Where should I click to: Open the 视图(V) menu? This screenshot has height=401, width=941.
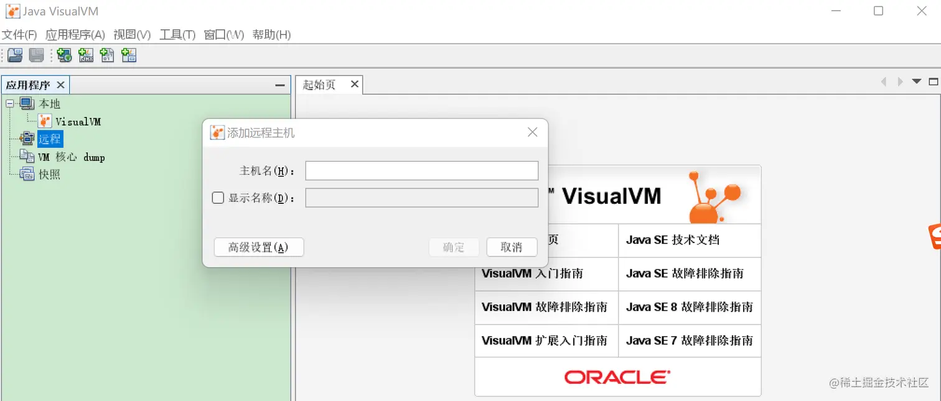[x=132, y=35]
